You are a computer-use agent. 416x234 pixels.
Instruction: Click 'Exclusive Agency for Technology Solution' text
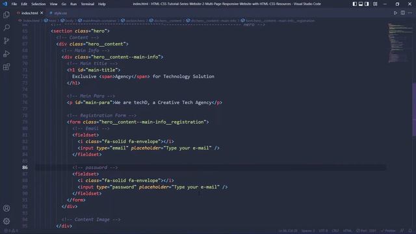(x=143, y=77)
